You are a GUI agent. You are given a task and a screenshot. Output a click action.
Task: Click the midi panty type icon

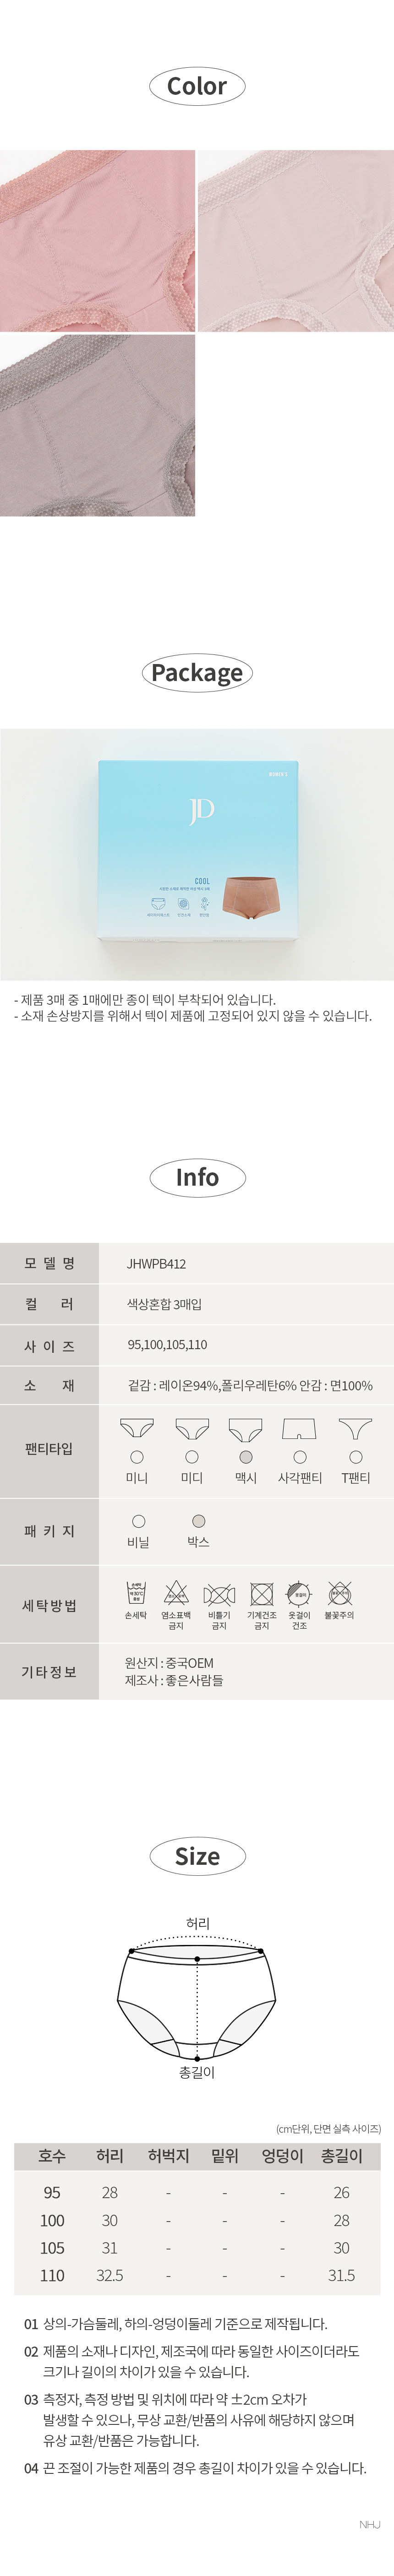coord(192,1428)
